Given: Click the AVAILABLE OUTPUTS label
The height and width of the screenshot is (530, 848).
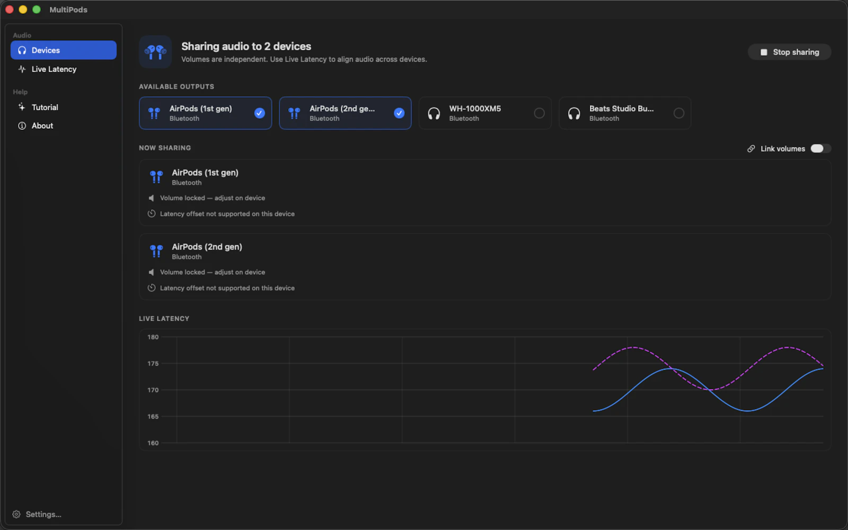Looking at the screenshot, I should click(x=176, y=86).
